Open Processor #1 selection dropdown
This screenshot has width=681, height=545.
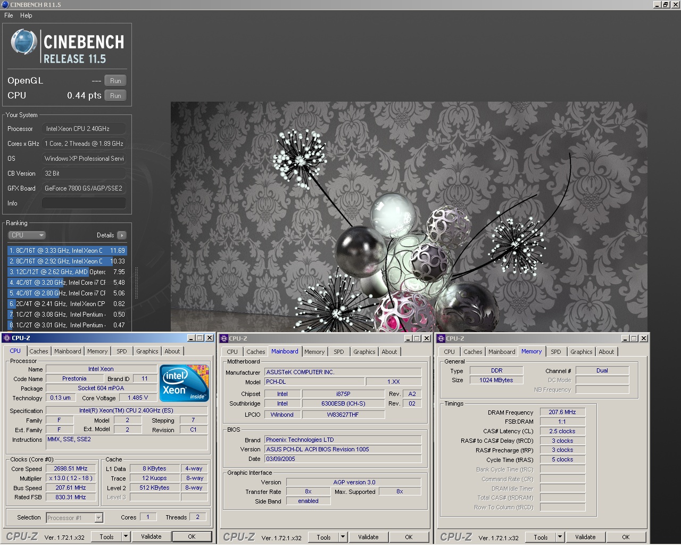pyautogui.click(x=74, y=518)
